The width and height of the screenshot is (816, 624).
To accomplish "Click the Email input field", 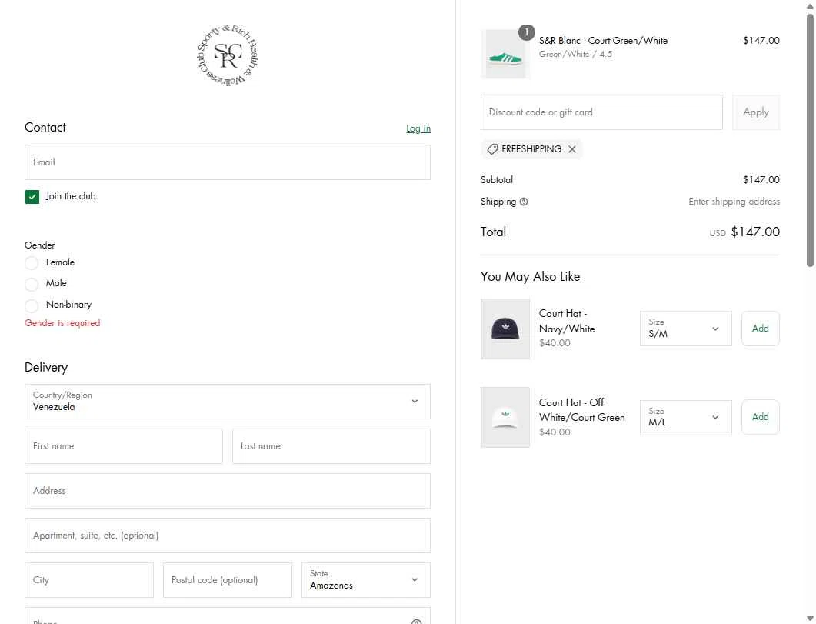I will [228, 162].
